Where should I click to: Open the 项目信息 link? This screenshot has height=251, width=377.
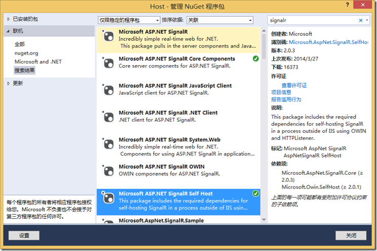tap(281, 92)
